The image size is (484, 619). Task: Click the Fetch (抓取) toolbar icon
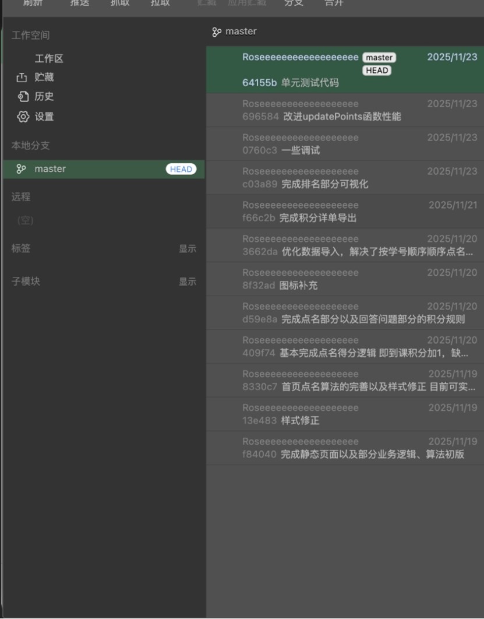121,3
